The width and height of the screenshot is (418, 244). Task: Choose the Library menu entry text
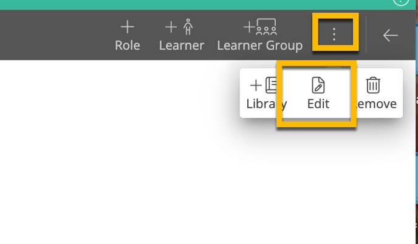pos(267,104)
